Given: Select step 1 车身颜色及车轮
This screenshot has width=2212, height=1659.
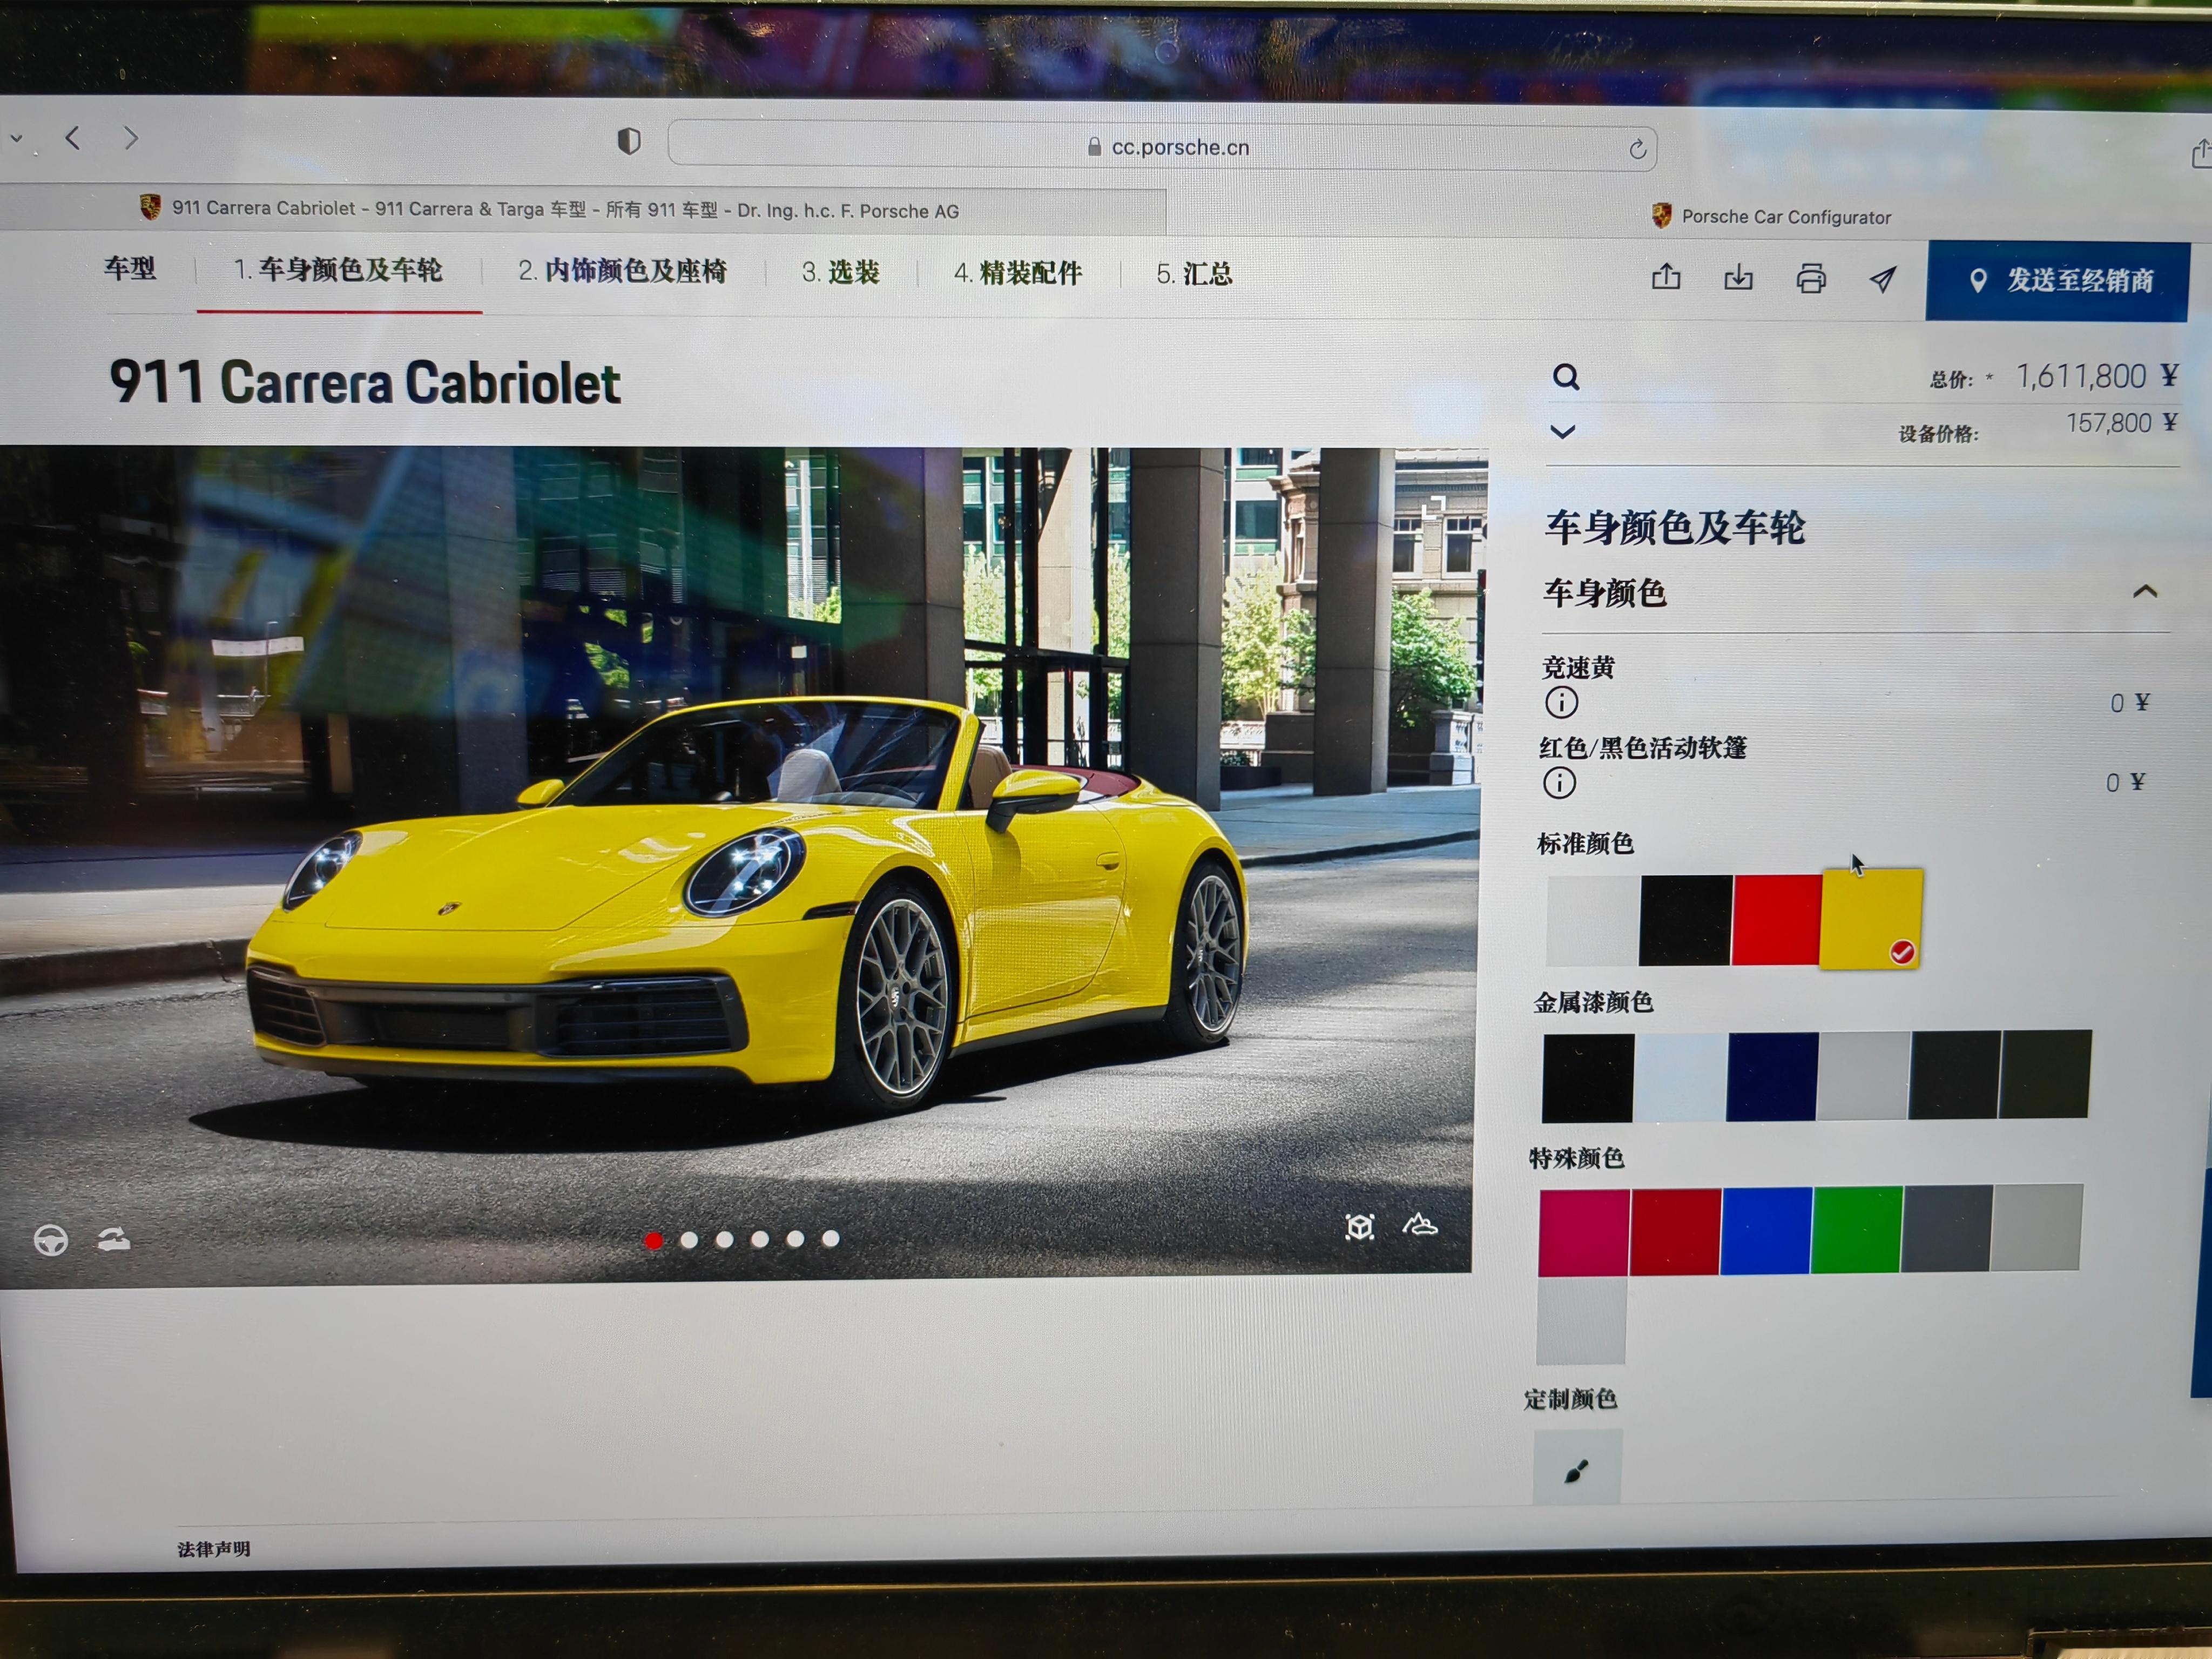Looking at the screenshot, I should coord(338,270).
